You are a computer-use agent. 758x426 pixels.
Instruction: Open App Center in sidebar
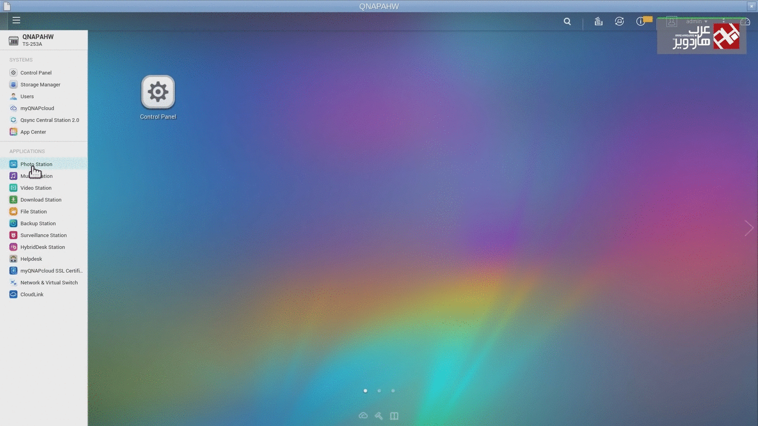[x=44, y=132]
